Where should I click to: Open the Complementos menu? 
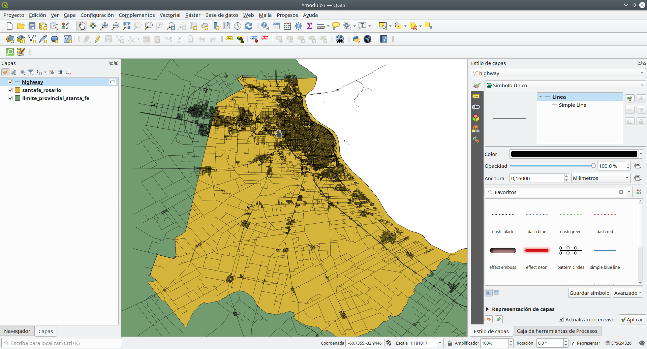point(136,15)
